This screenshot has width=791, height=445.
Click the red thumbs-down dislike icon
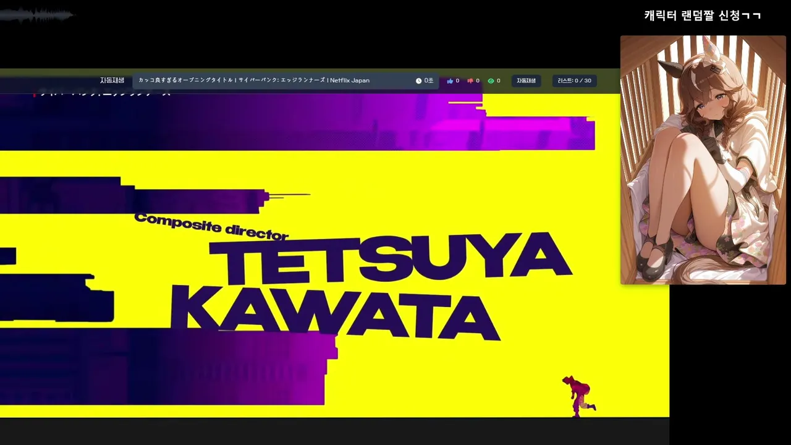pyautogui.click(x=470, y=81)
